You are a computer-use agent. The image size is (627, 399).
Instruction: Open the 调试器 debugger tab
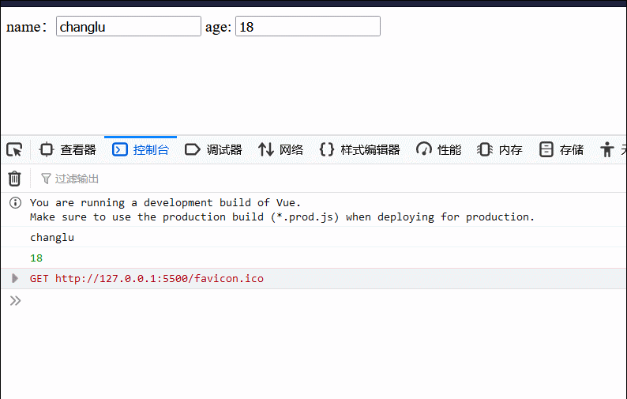click(213, 150)
